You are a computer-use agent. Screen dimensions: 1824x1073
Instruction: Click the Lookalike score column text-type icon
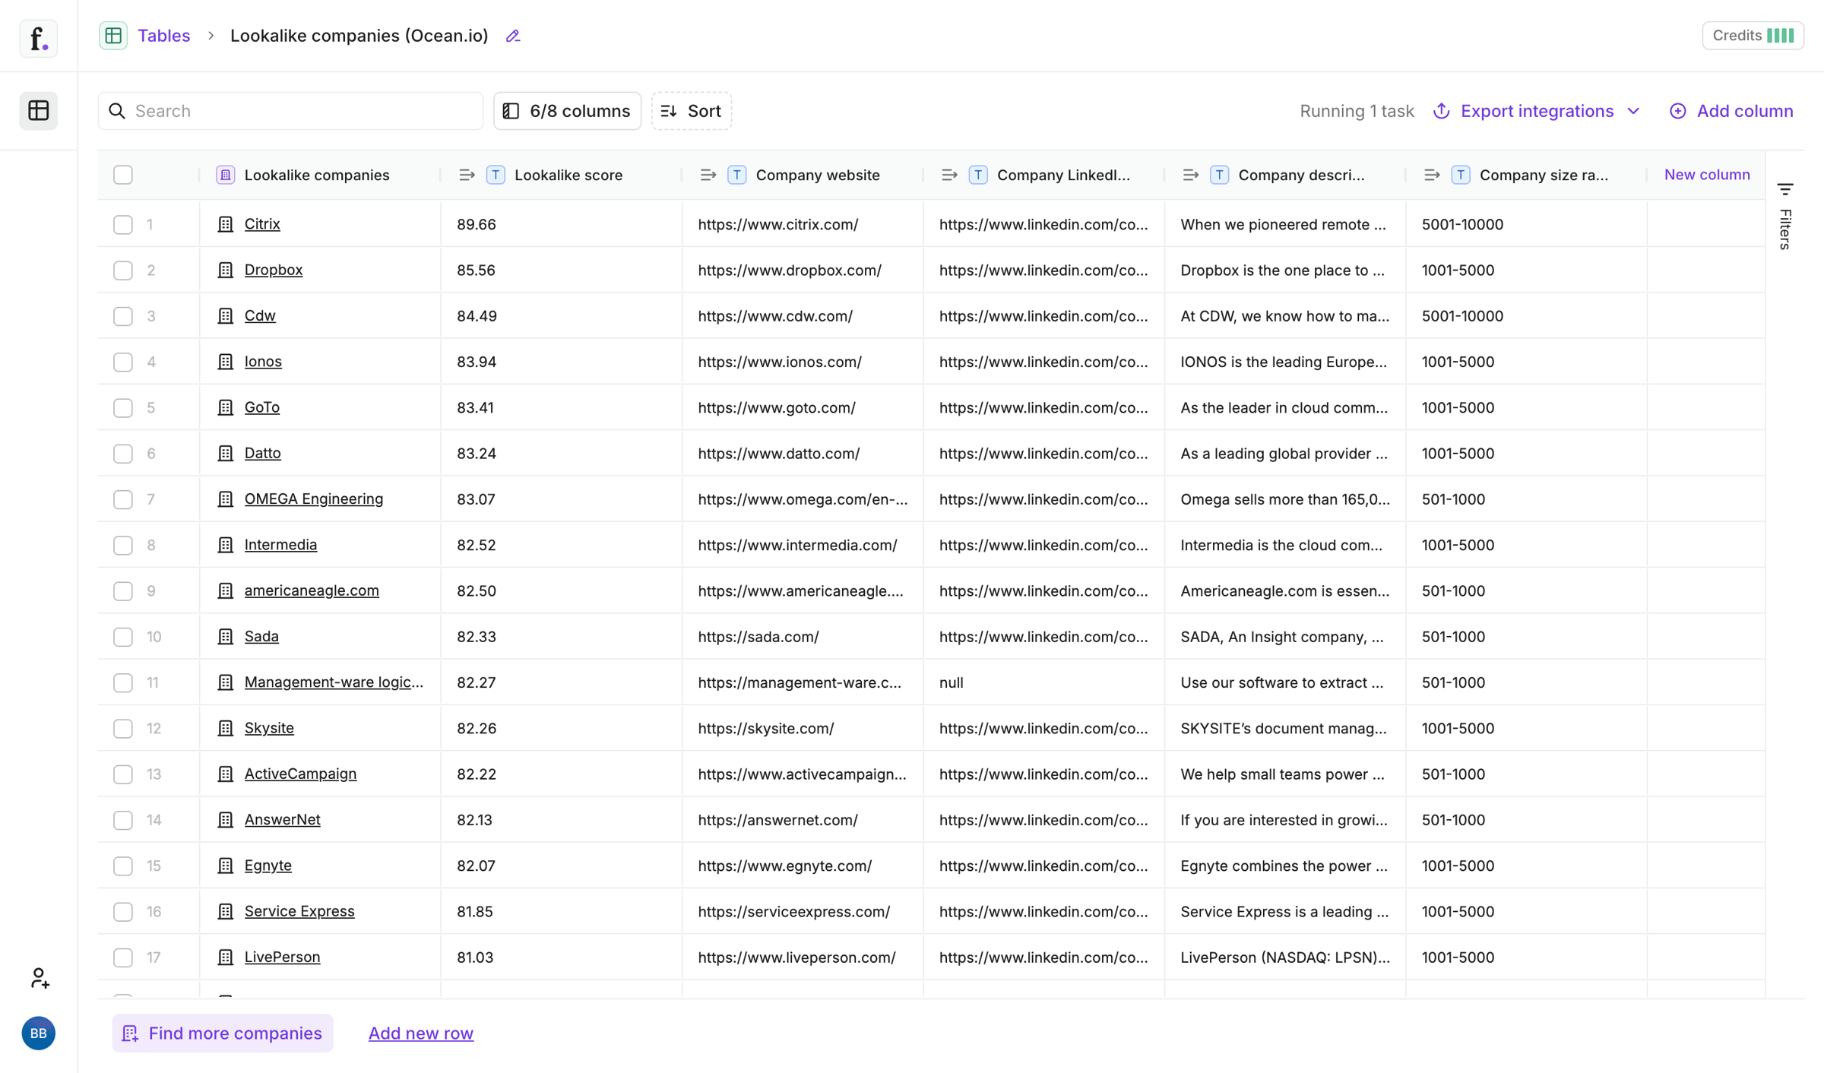pos(496,175)
